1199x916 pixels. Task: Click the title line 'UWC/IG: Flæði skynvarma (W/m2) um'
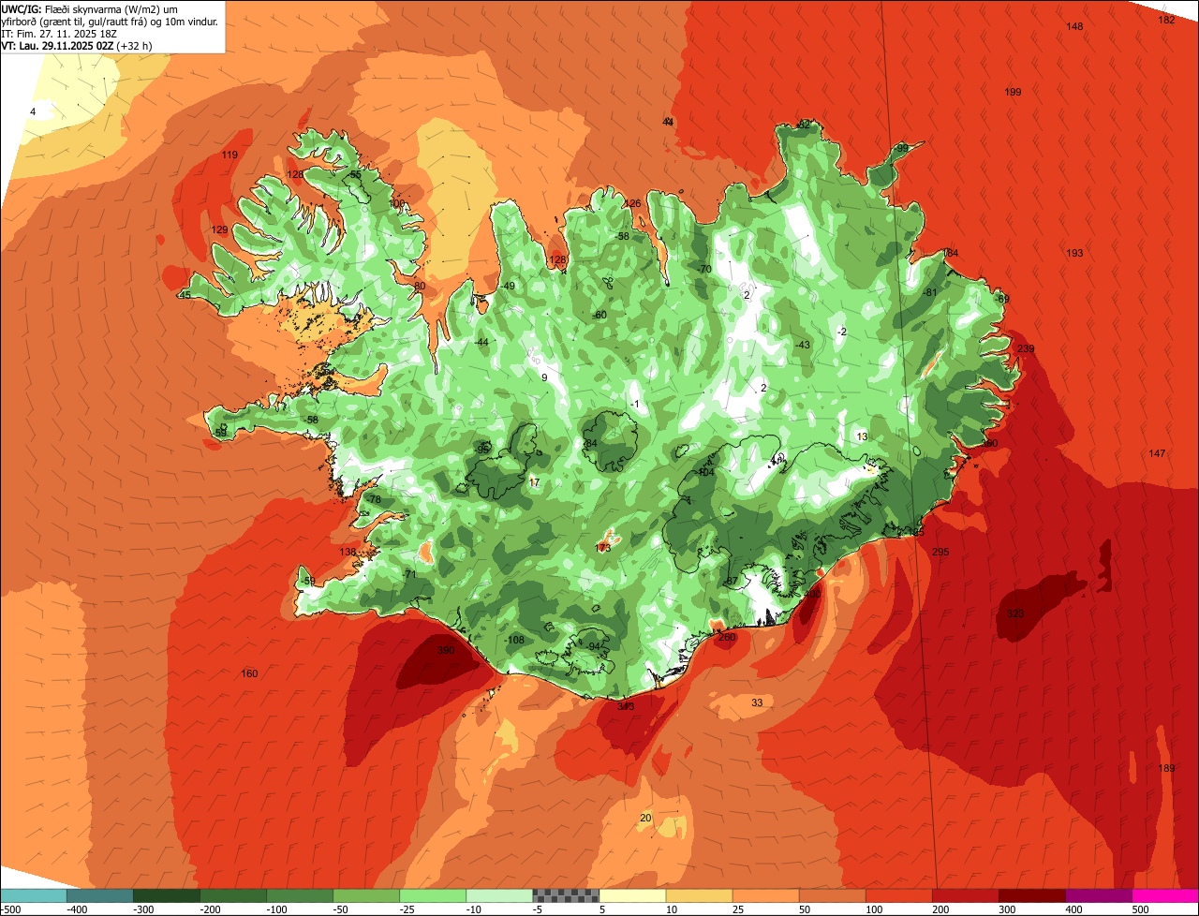90,8
